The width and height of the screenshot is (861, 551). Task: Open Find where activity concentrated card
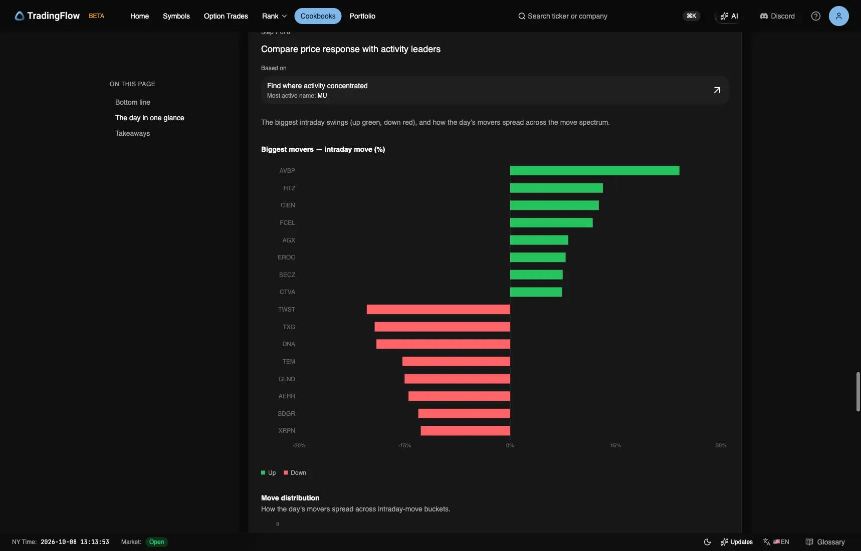(x=495, y=90)
